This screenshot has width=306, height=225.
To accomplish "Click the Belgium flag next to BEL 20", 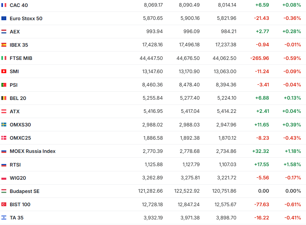I will (4, 98).
